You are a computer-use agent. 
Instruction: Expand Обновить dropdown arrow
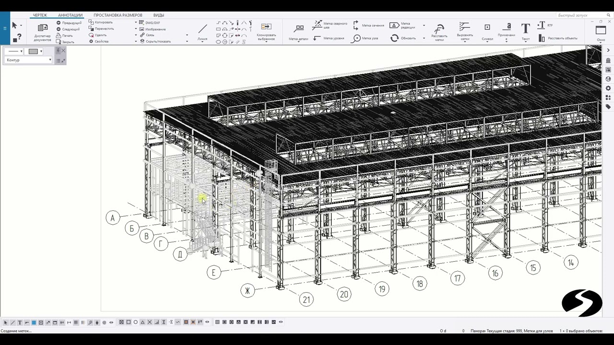pyautogui.click(x=424, y=38)
